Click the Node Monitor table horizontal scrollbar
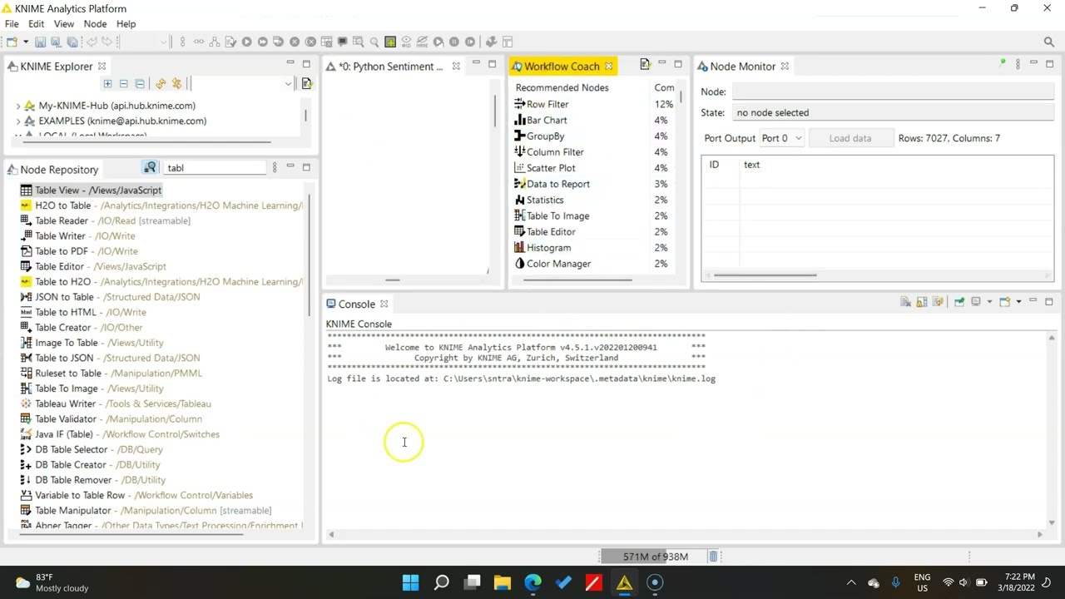Image resolution: width=1065 pixels, height=599 pixels. point(765,275)
